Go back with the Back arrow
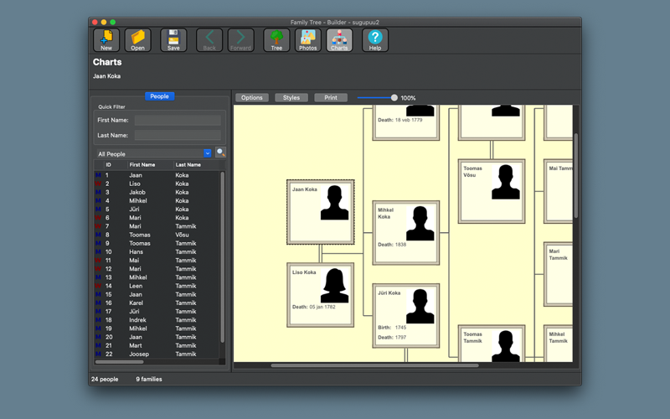 pyautogui.click(x=209, y=40)
